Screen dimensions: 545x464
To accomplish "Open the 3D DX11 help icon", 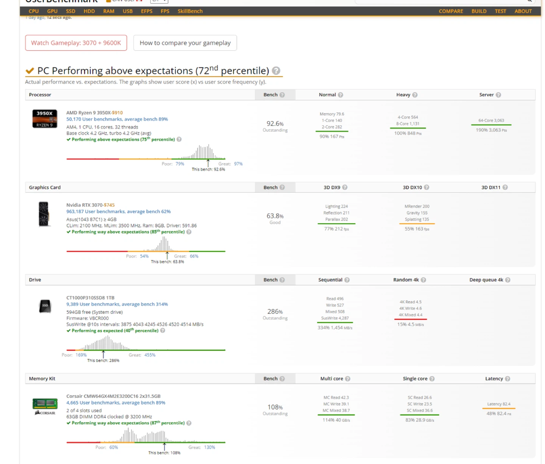I will (x=505, y=187).
